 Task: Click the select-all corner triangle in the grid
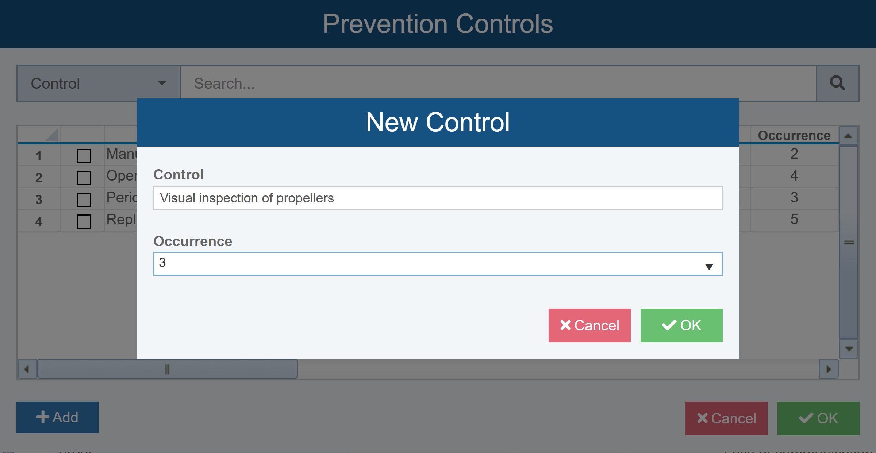(52, 135)
